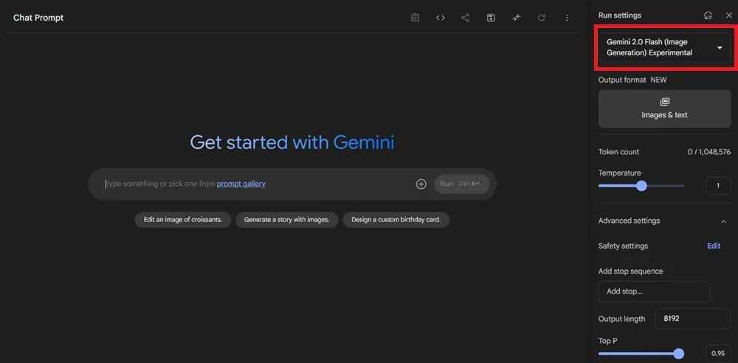The image size is (738, 363).
Task: Pick the 'Generate a story with images' chip
Action: pos(287,219)
